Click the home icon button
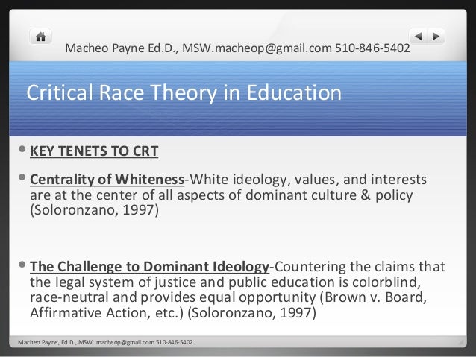 tap(40, 37)
